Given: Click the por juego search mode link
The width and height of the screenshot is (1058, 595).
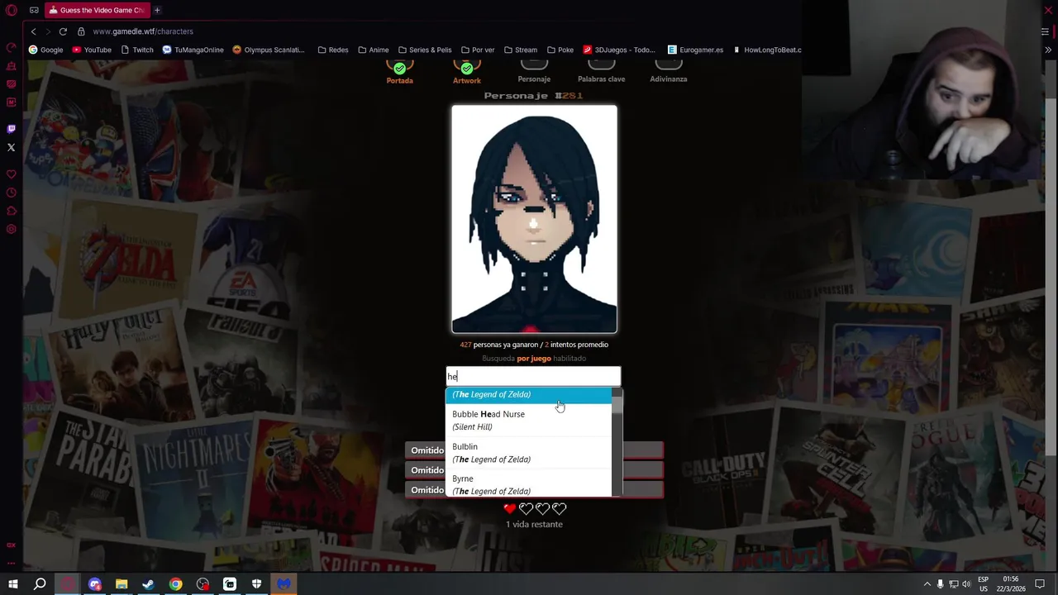Looking at the screenshot, I should pos(534,359).
